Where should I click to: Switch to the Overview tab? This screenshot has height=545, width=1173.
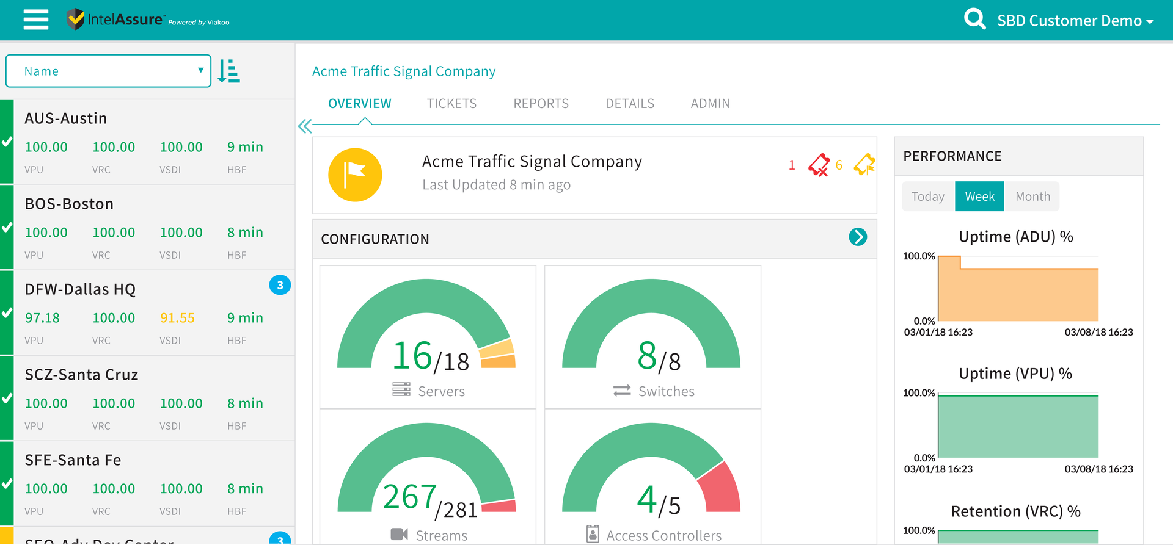[x=360, y=104]
